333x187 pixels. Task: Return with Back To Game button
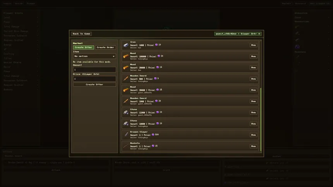pyautogui.click(x=81, y=34)
